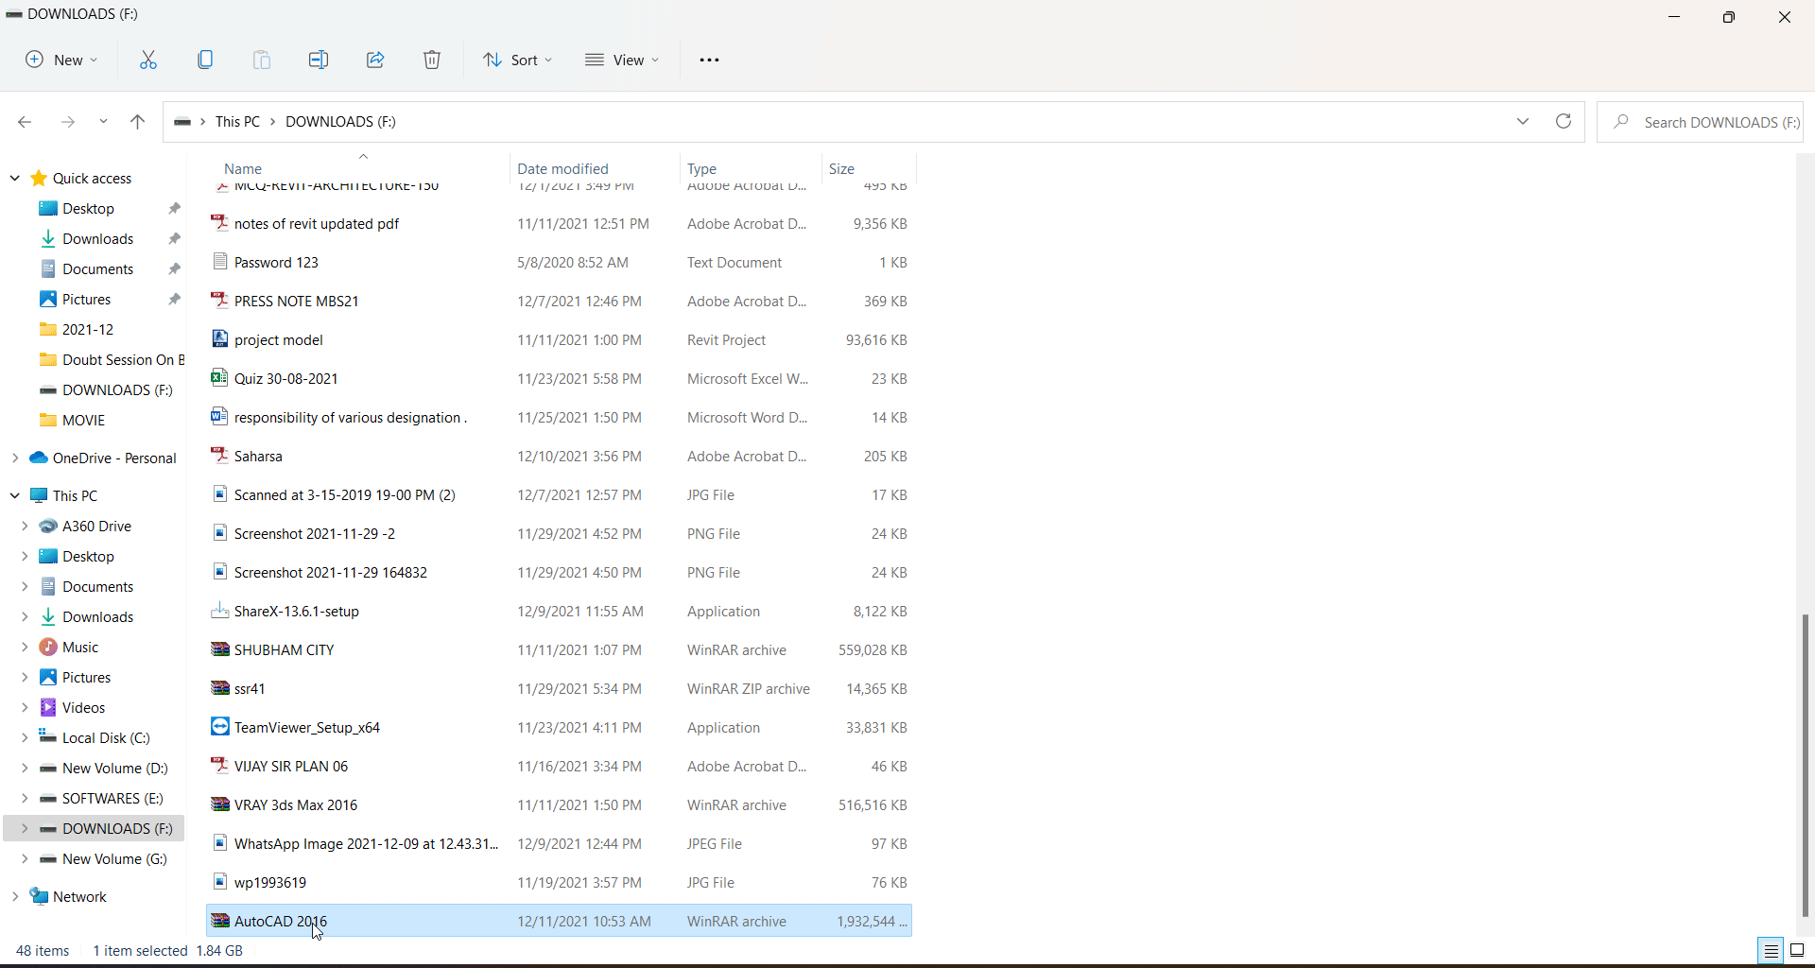Viewport: 1815px width, 968px height.
Task: Select Screenshot 2021-11-29 164832 file
Action: click(x=331, y=572)
